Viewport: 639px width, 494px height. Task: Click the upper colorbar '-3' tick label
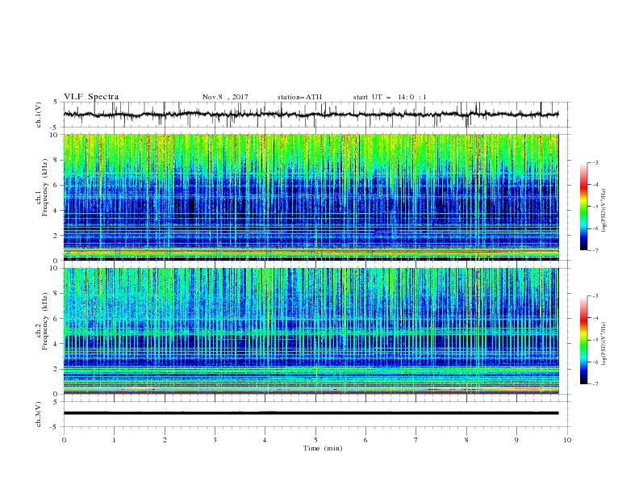[595, 162]
